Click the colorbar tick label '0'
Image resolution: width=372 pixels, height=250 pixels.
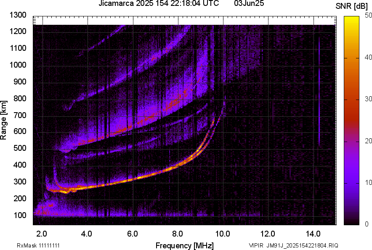[367, 224]
